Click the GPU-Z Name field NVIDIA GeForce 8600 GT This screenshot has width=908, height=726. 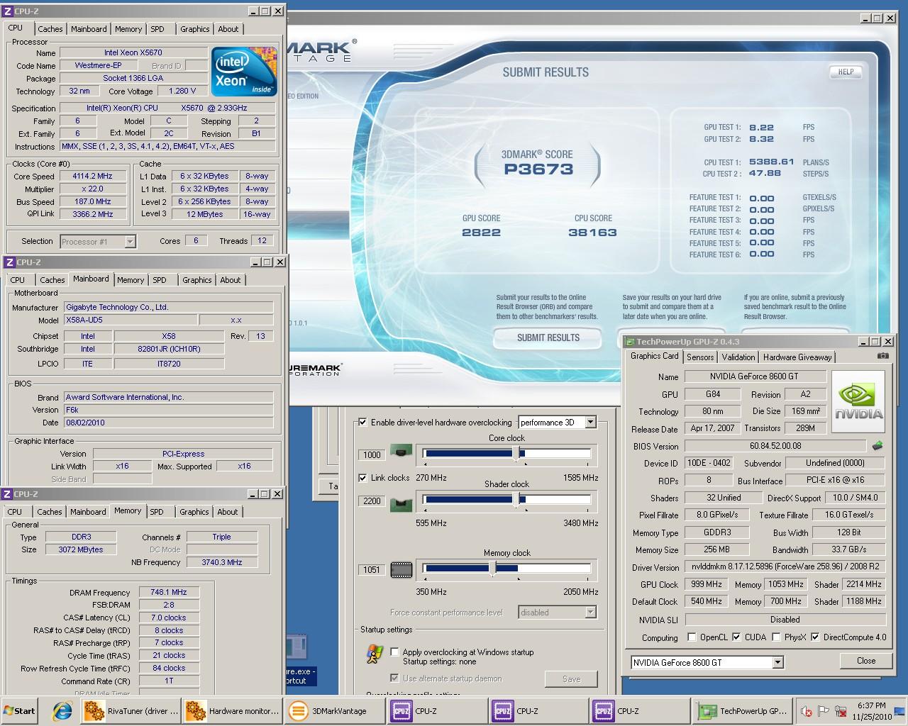[755, 376]
